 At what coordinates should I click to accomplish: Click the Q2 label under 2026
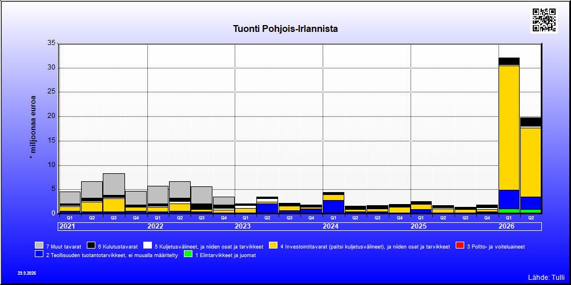(530, 218)
